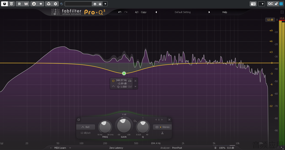Viewport: 285px width, 150px height.
Task: Delete band with popup X button
Action: click(135, 81)
